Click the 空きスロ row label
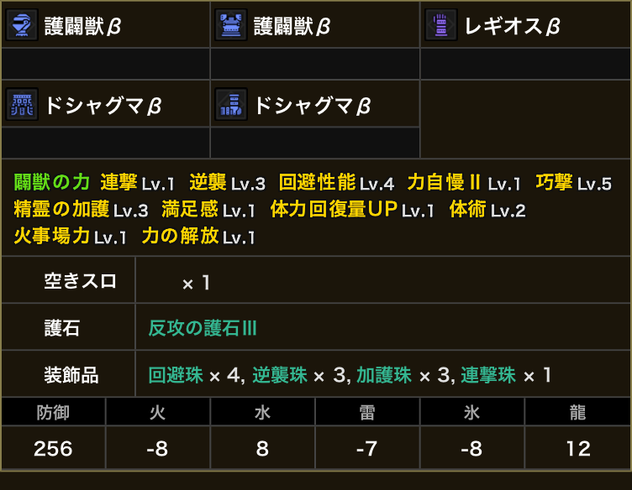The width and height of the screenshot is (632, 490). click(80, 281)
